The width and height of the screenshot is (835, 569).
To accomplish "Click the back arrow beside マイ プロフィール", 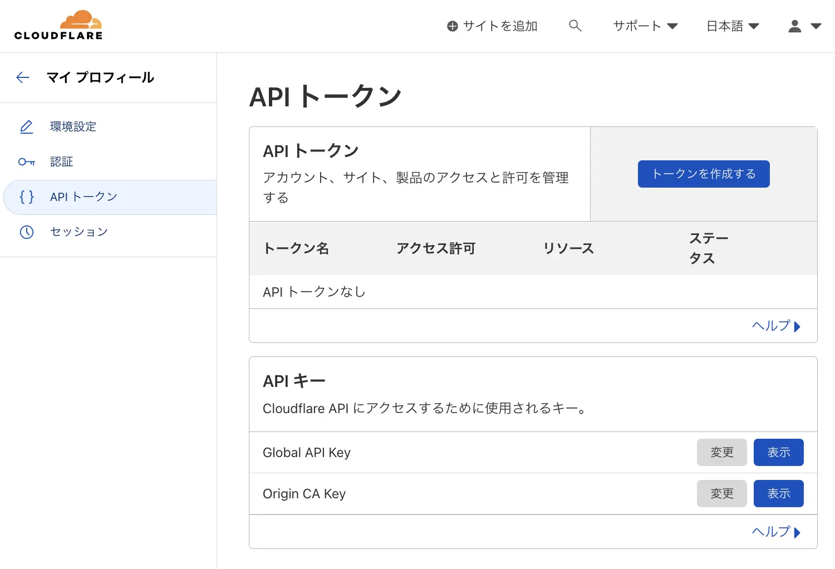I will [23, 77].
